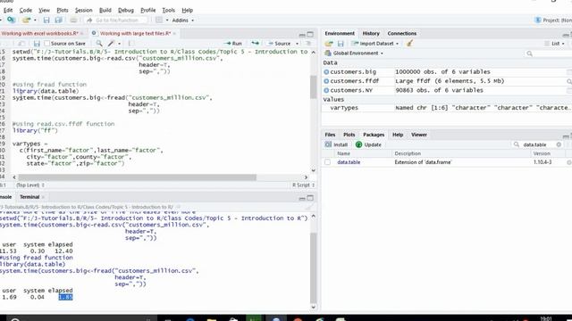Image resolution: width=572 pixels, height=321 pixels.
Task: Click the magnifier icon on customers.ffdf row
Action: click(568, 81)
